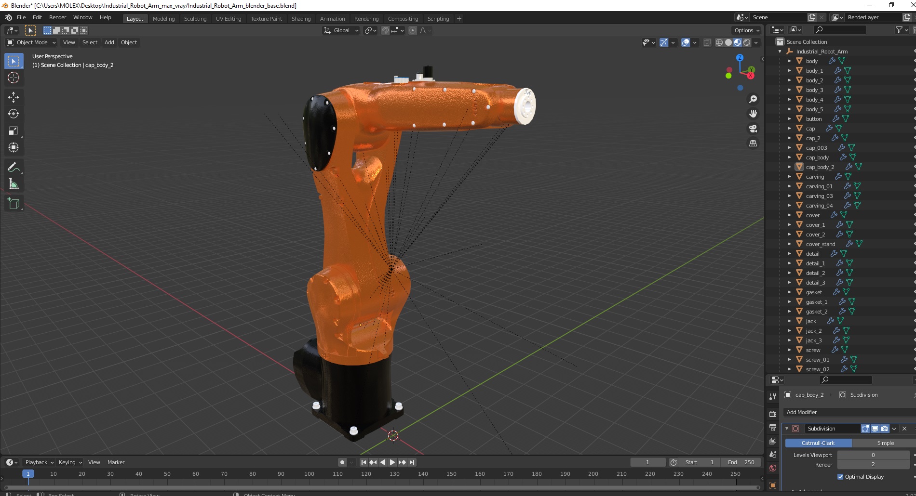This screenshot has width=916, height=496.
Task: Switch perspective/orthographic grid icon
Action: pyautogui.click(x=753, y=143)
